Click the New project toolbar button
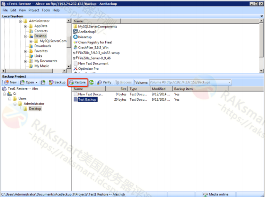 (11, 82)
